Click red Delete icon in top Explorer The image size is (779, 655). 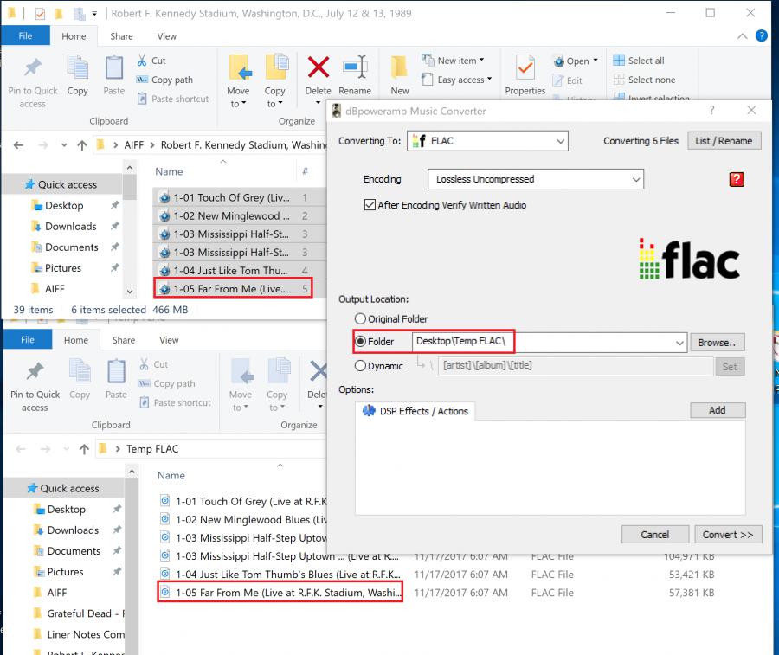318,67
